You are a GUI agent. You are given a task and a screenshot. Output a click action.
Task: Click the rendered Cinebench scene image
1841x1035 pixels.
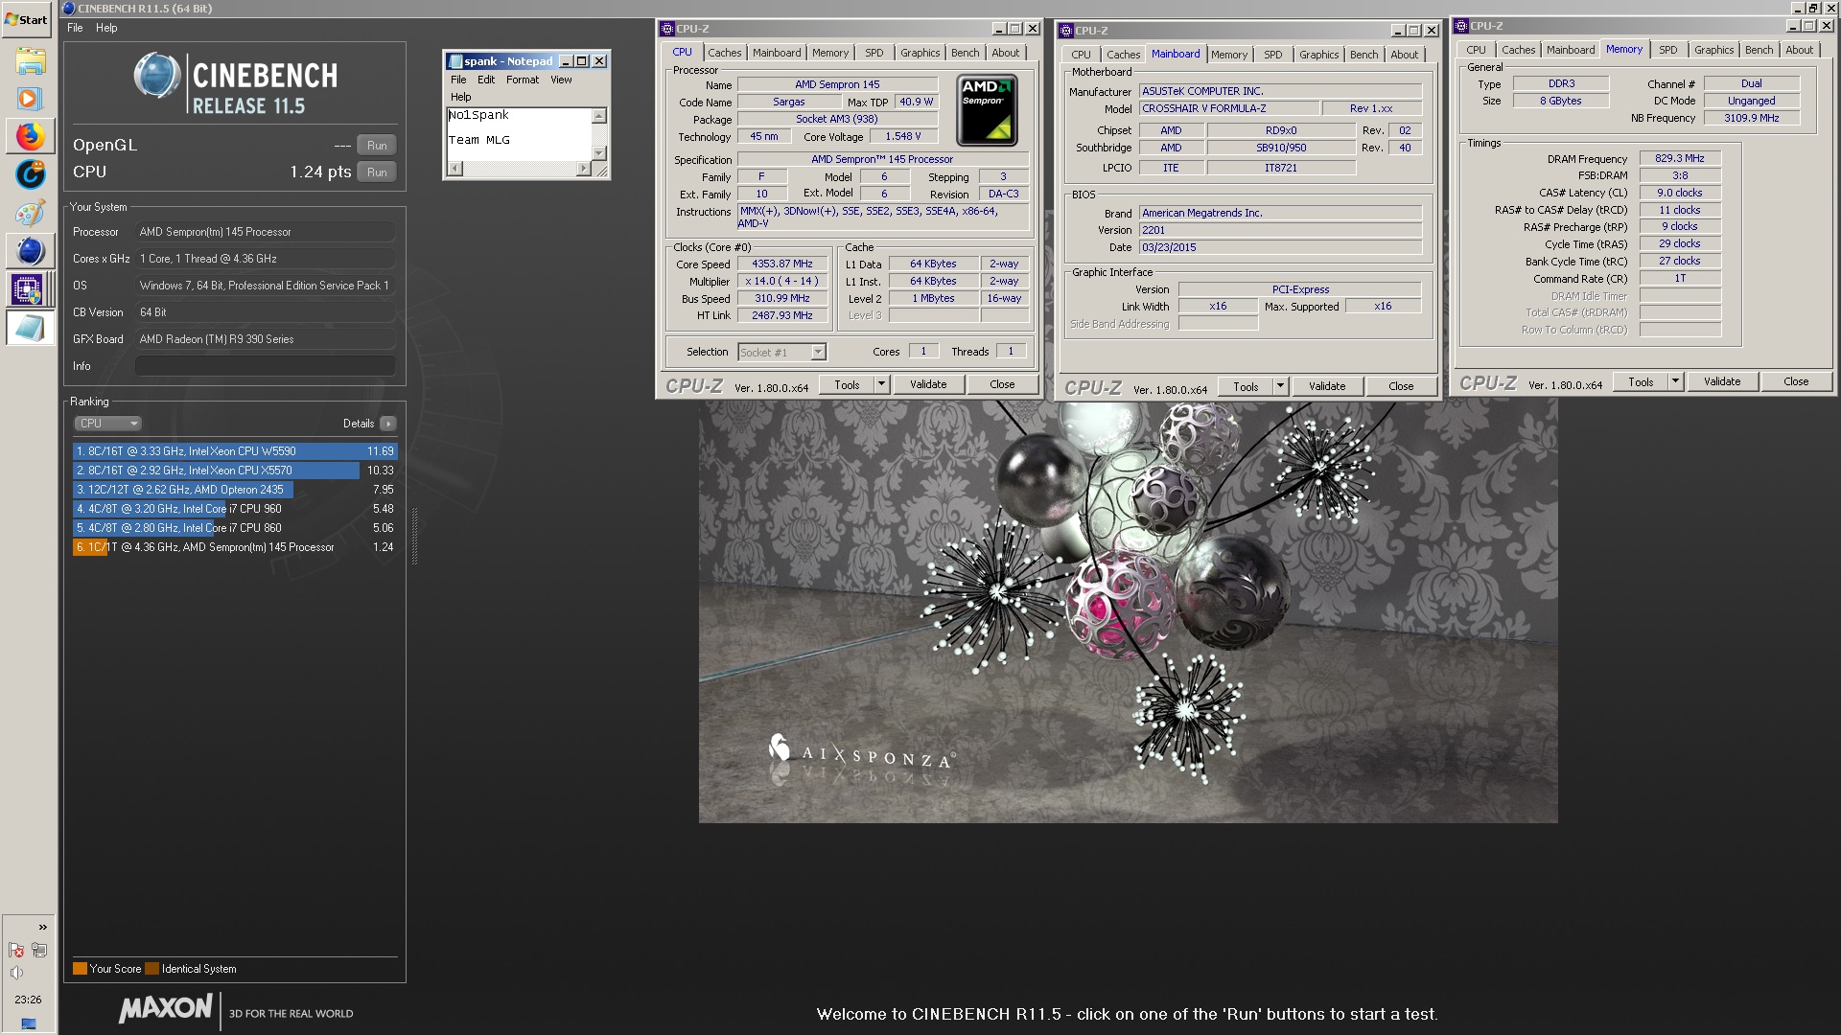[1128, 611]
